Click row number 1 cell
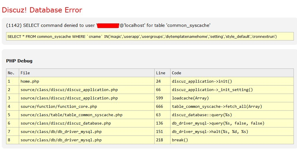The image size is (297, 152). click(x=12, y=81)
